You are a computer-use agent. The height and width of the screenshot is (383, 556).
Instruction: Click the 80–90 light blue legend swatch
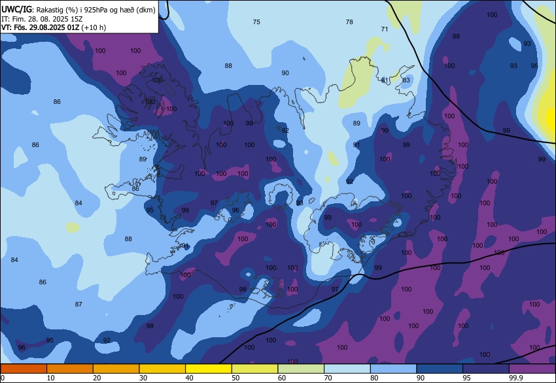click(x=394, y=369)
